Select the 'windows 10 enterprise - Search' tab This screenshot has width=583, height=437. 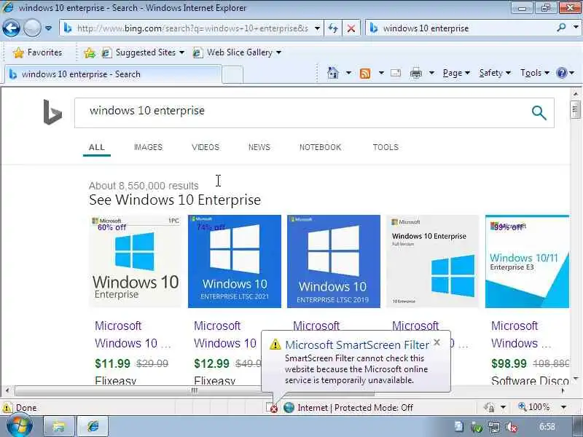coord(113,74)
